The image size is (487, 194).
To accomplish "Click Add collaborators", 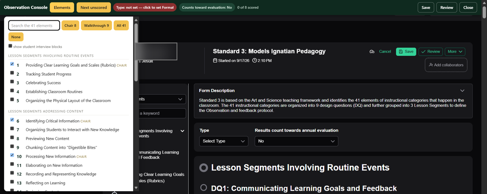I will pos(446,65).
